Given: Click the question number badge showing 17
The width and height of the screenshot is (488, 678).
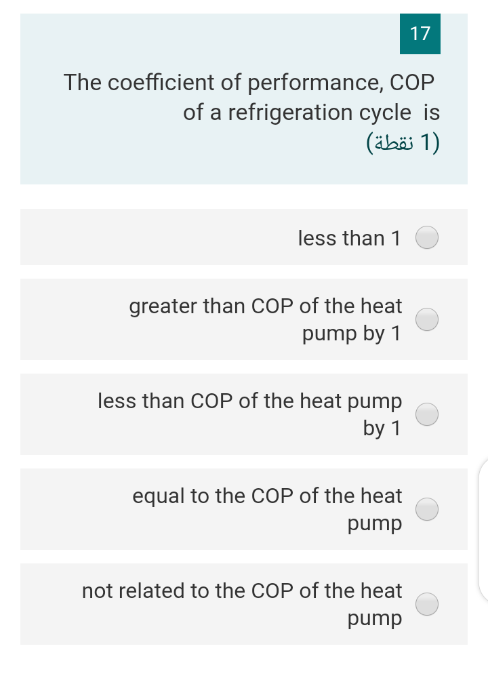Looking at the screenshot, I should pos(420,33).
